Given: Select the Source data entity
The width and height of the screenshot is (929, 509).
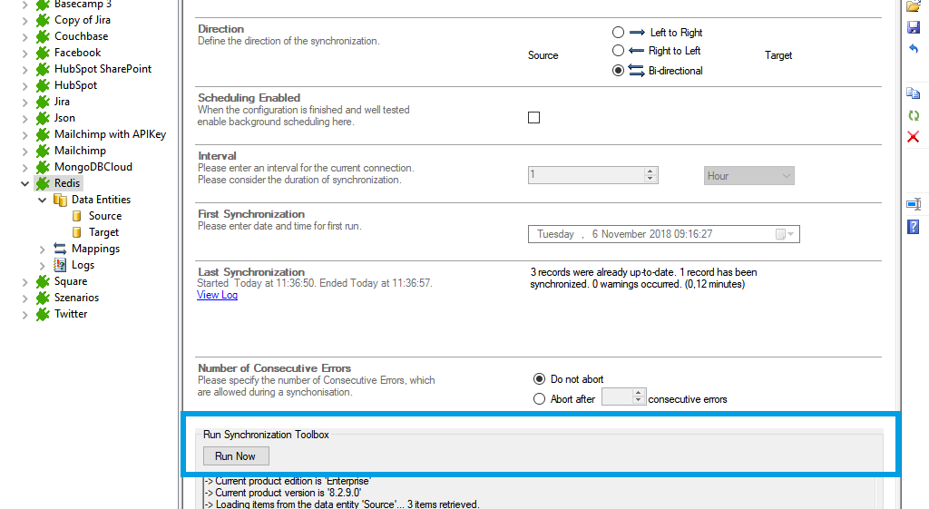Looking at the screenshot, I should 104,216.
